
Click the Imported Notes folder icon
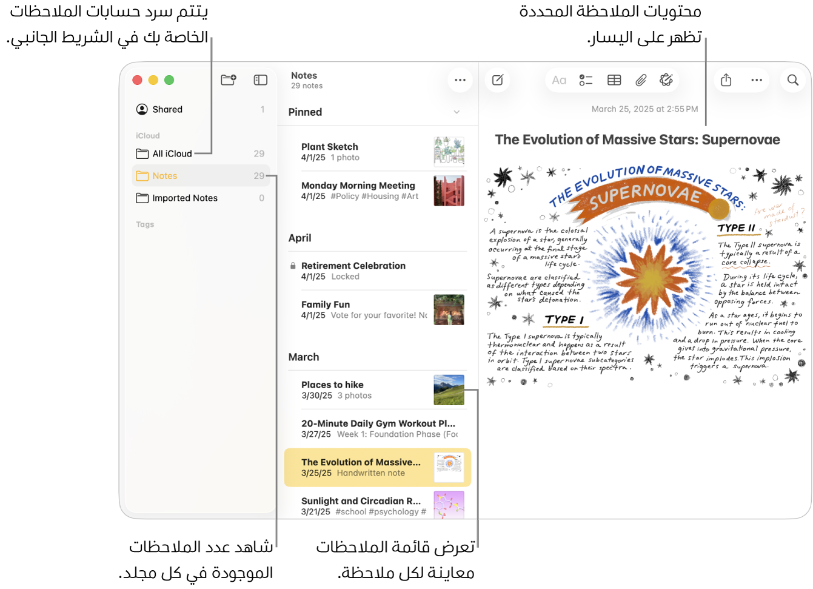pos(142,198)
